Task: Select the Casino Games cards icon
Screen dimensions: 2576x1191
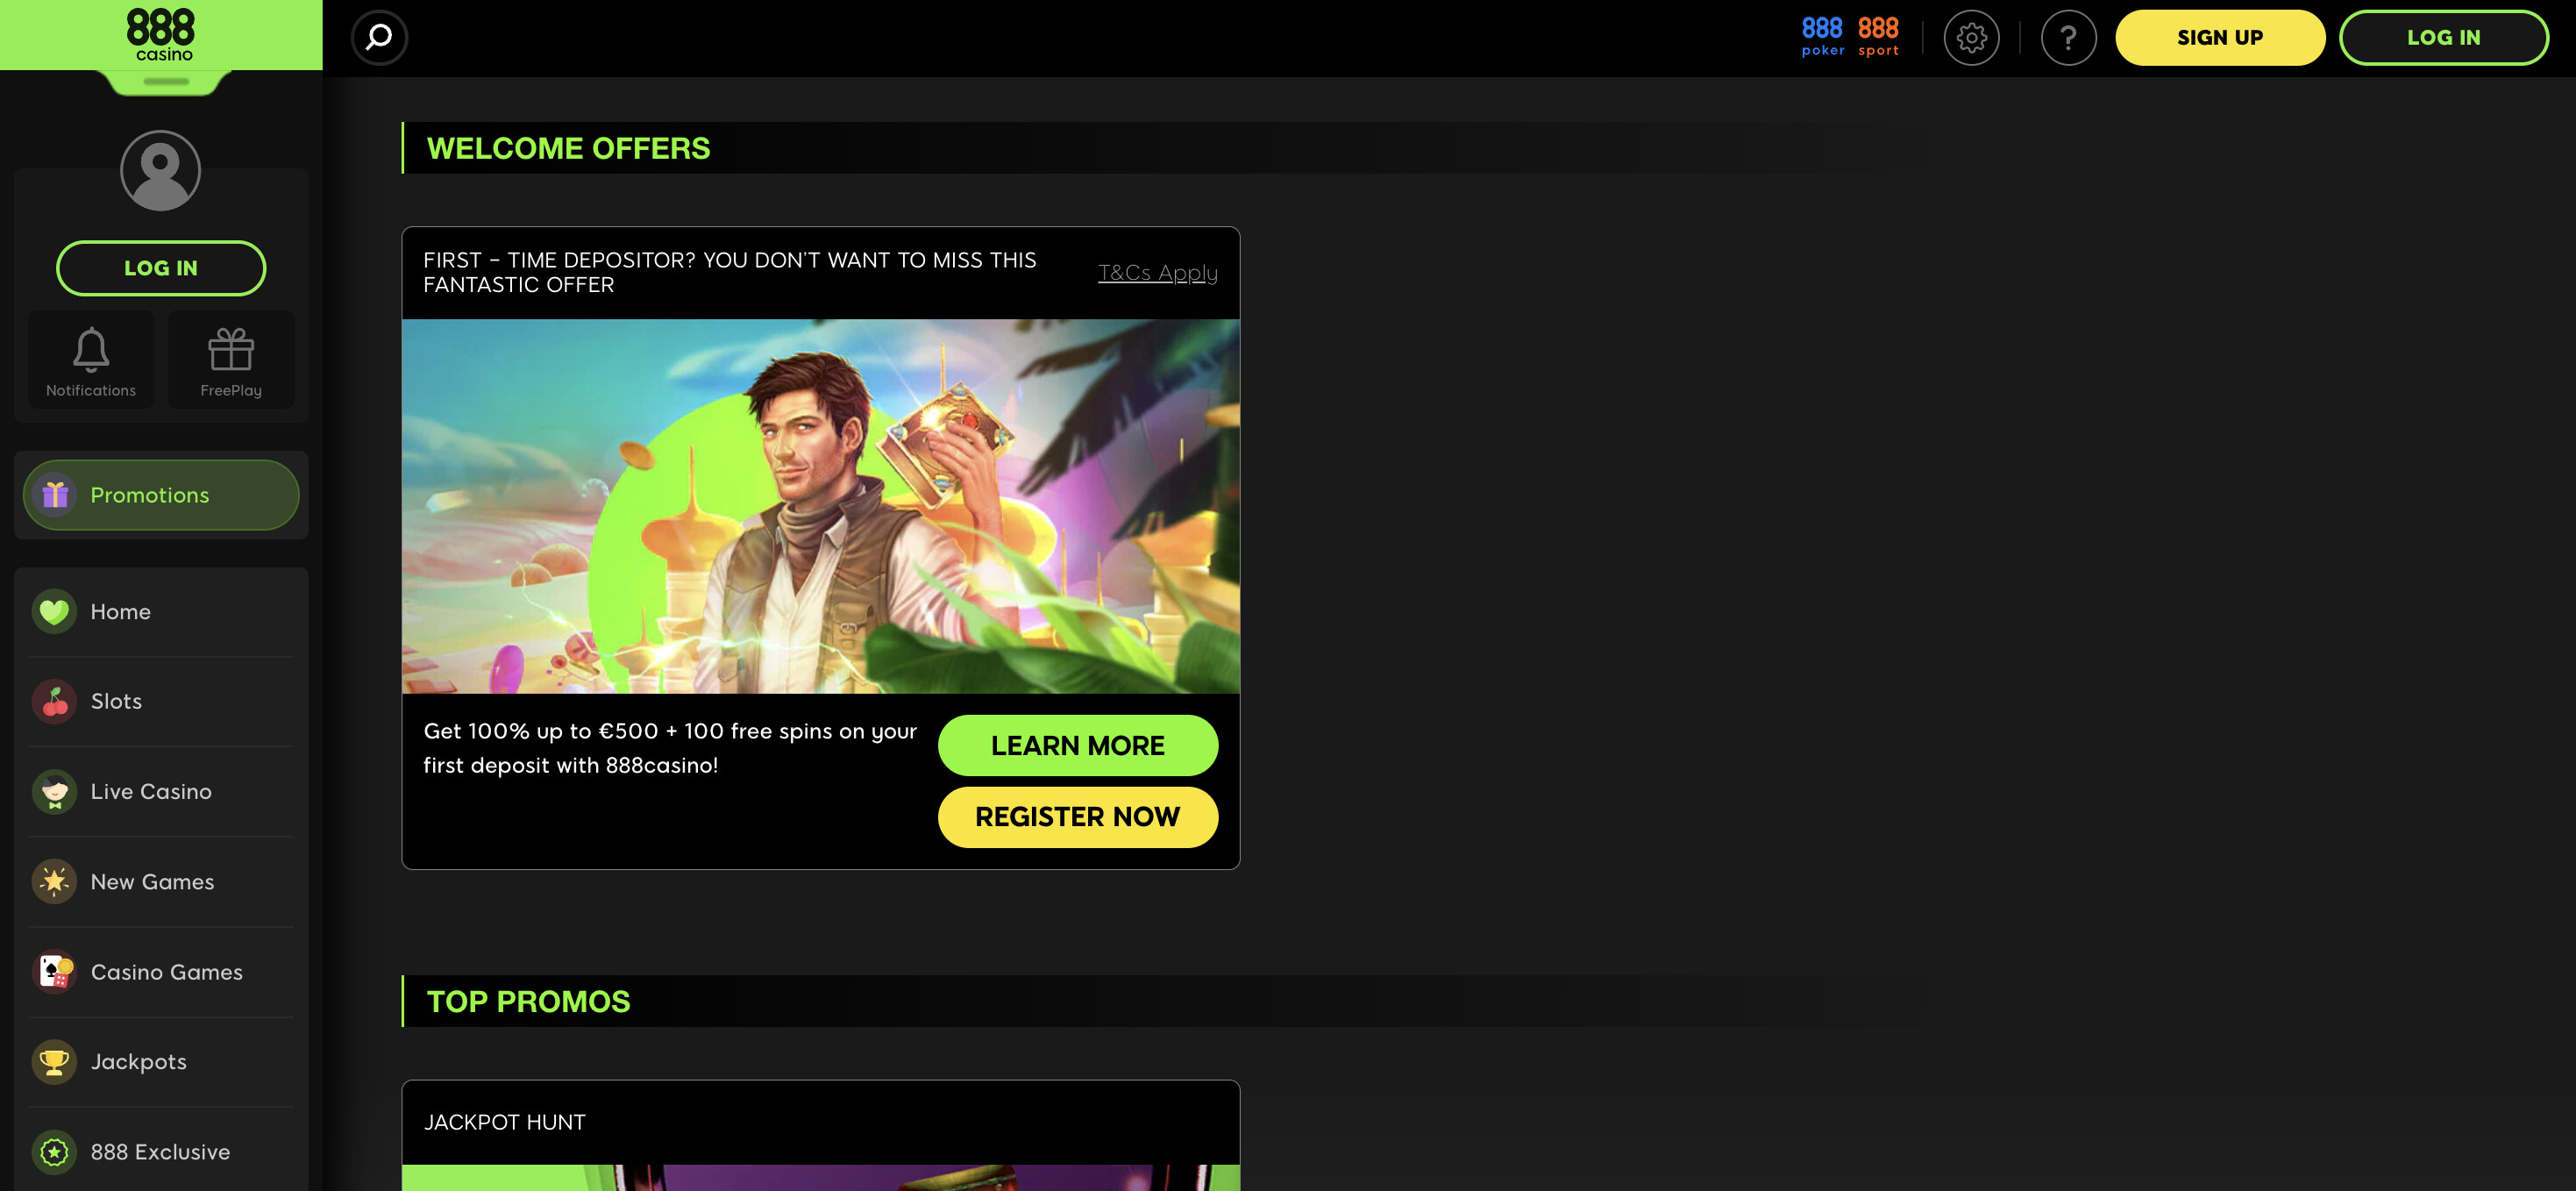Action: 55,971
